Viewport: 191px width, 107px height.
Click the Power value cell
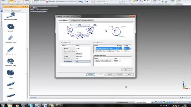[83, 53]
